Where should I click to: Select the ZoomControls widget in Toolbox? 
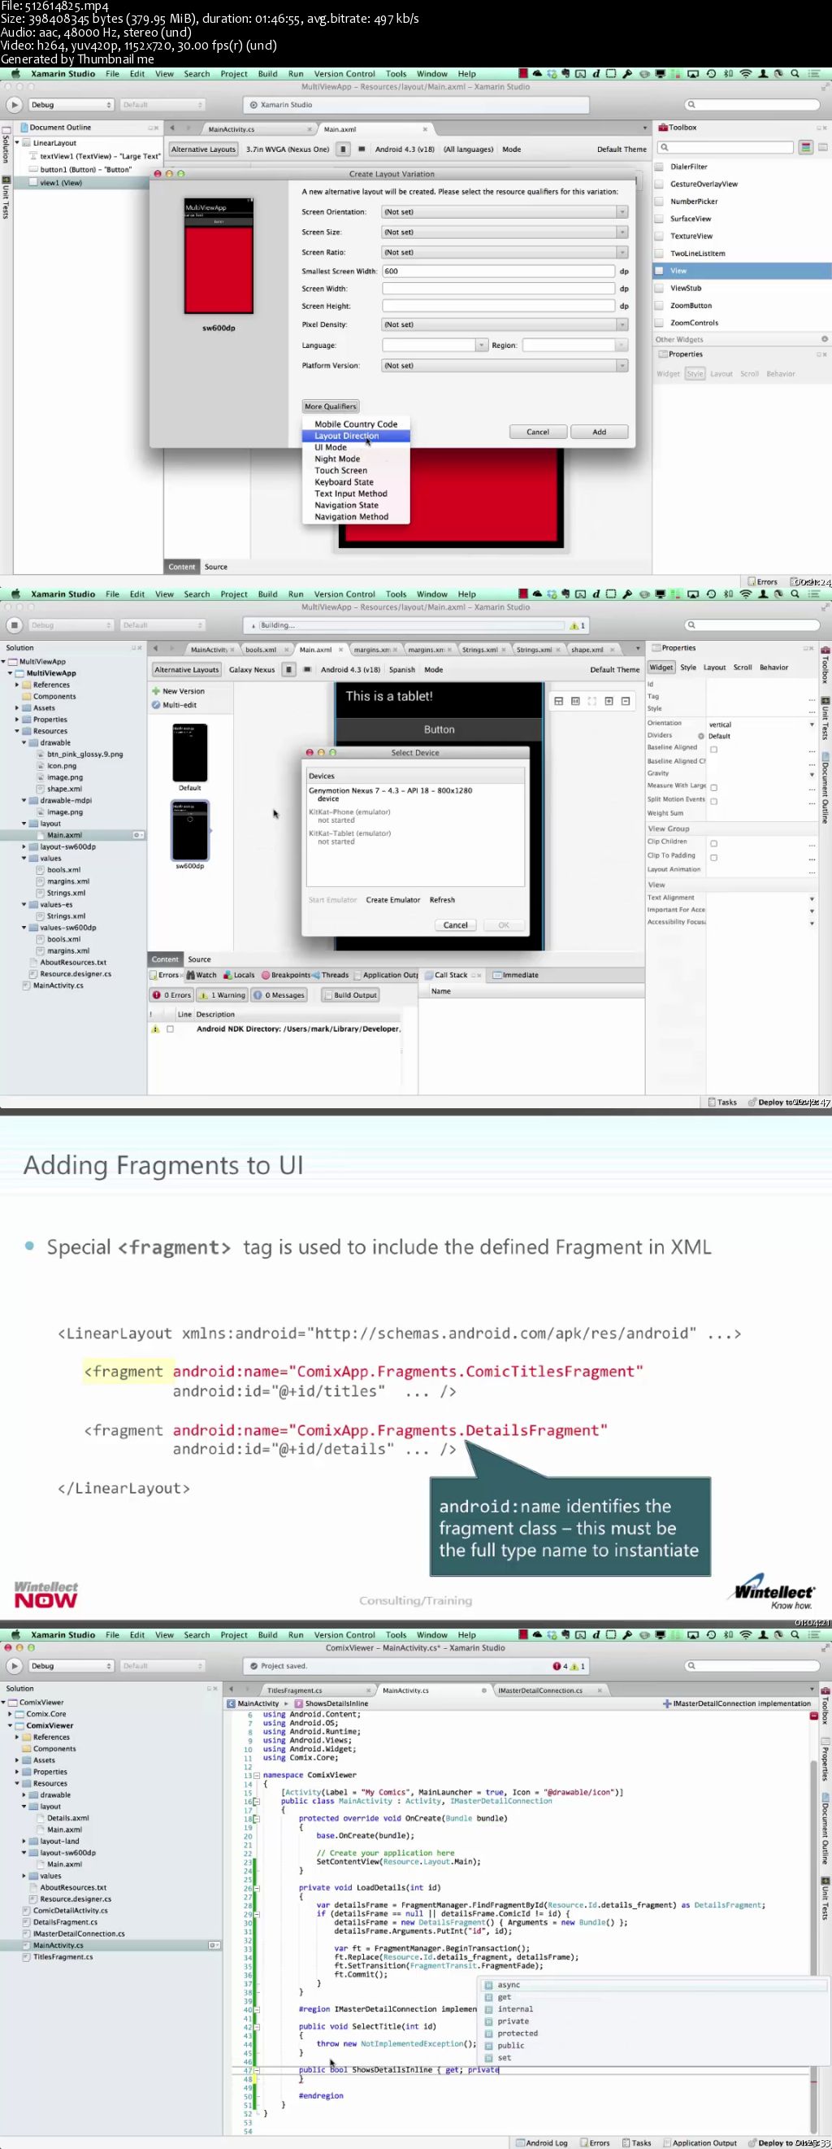694,323
